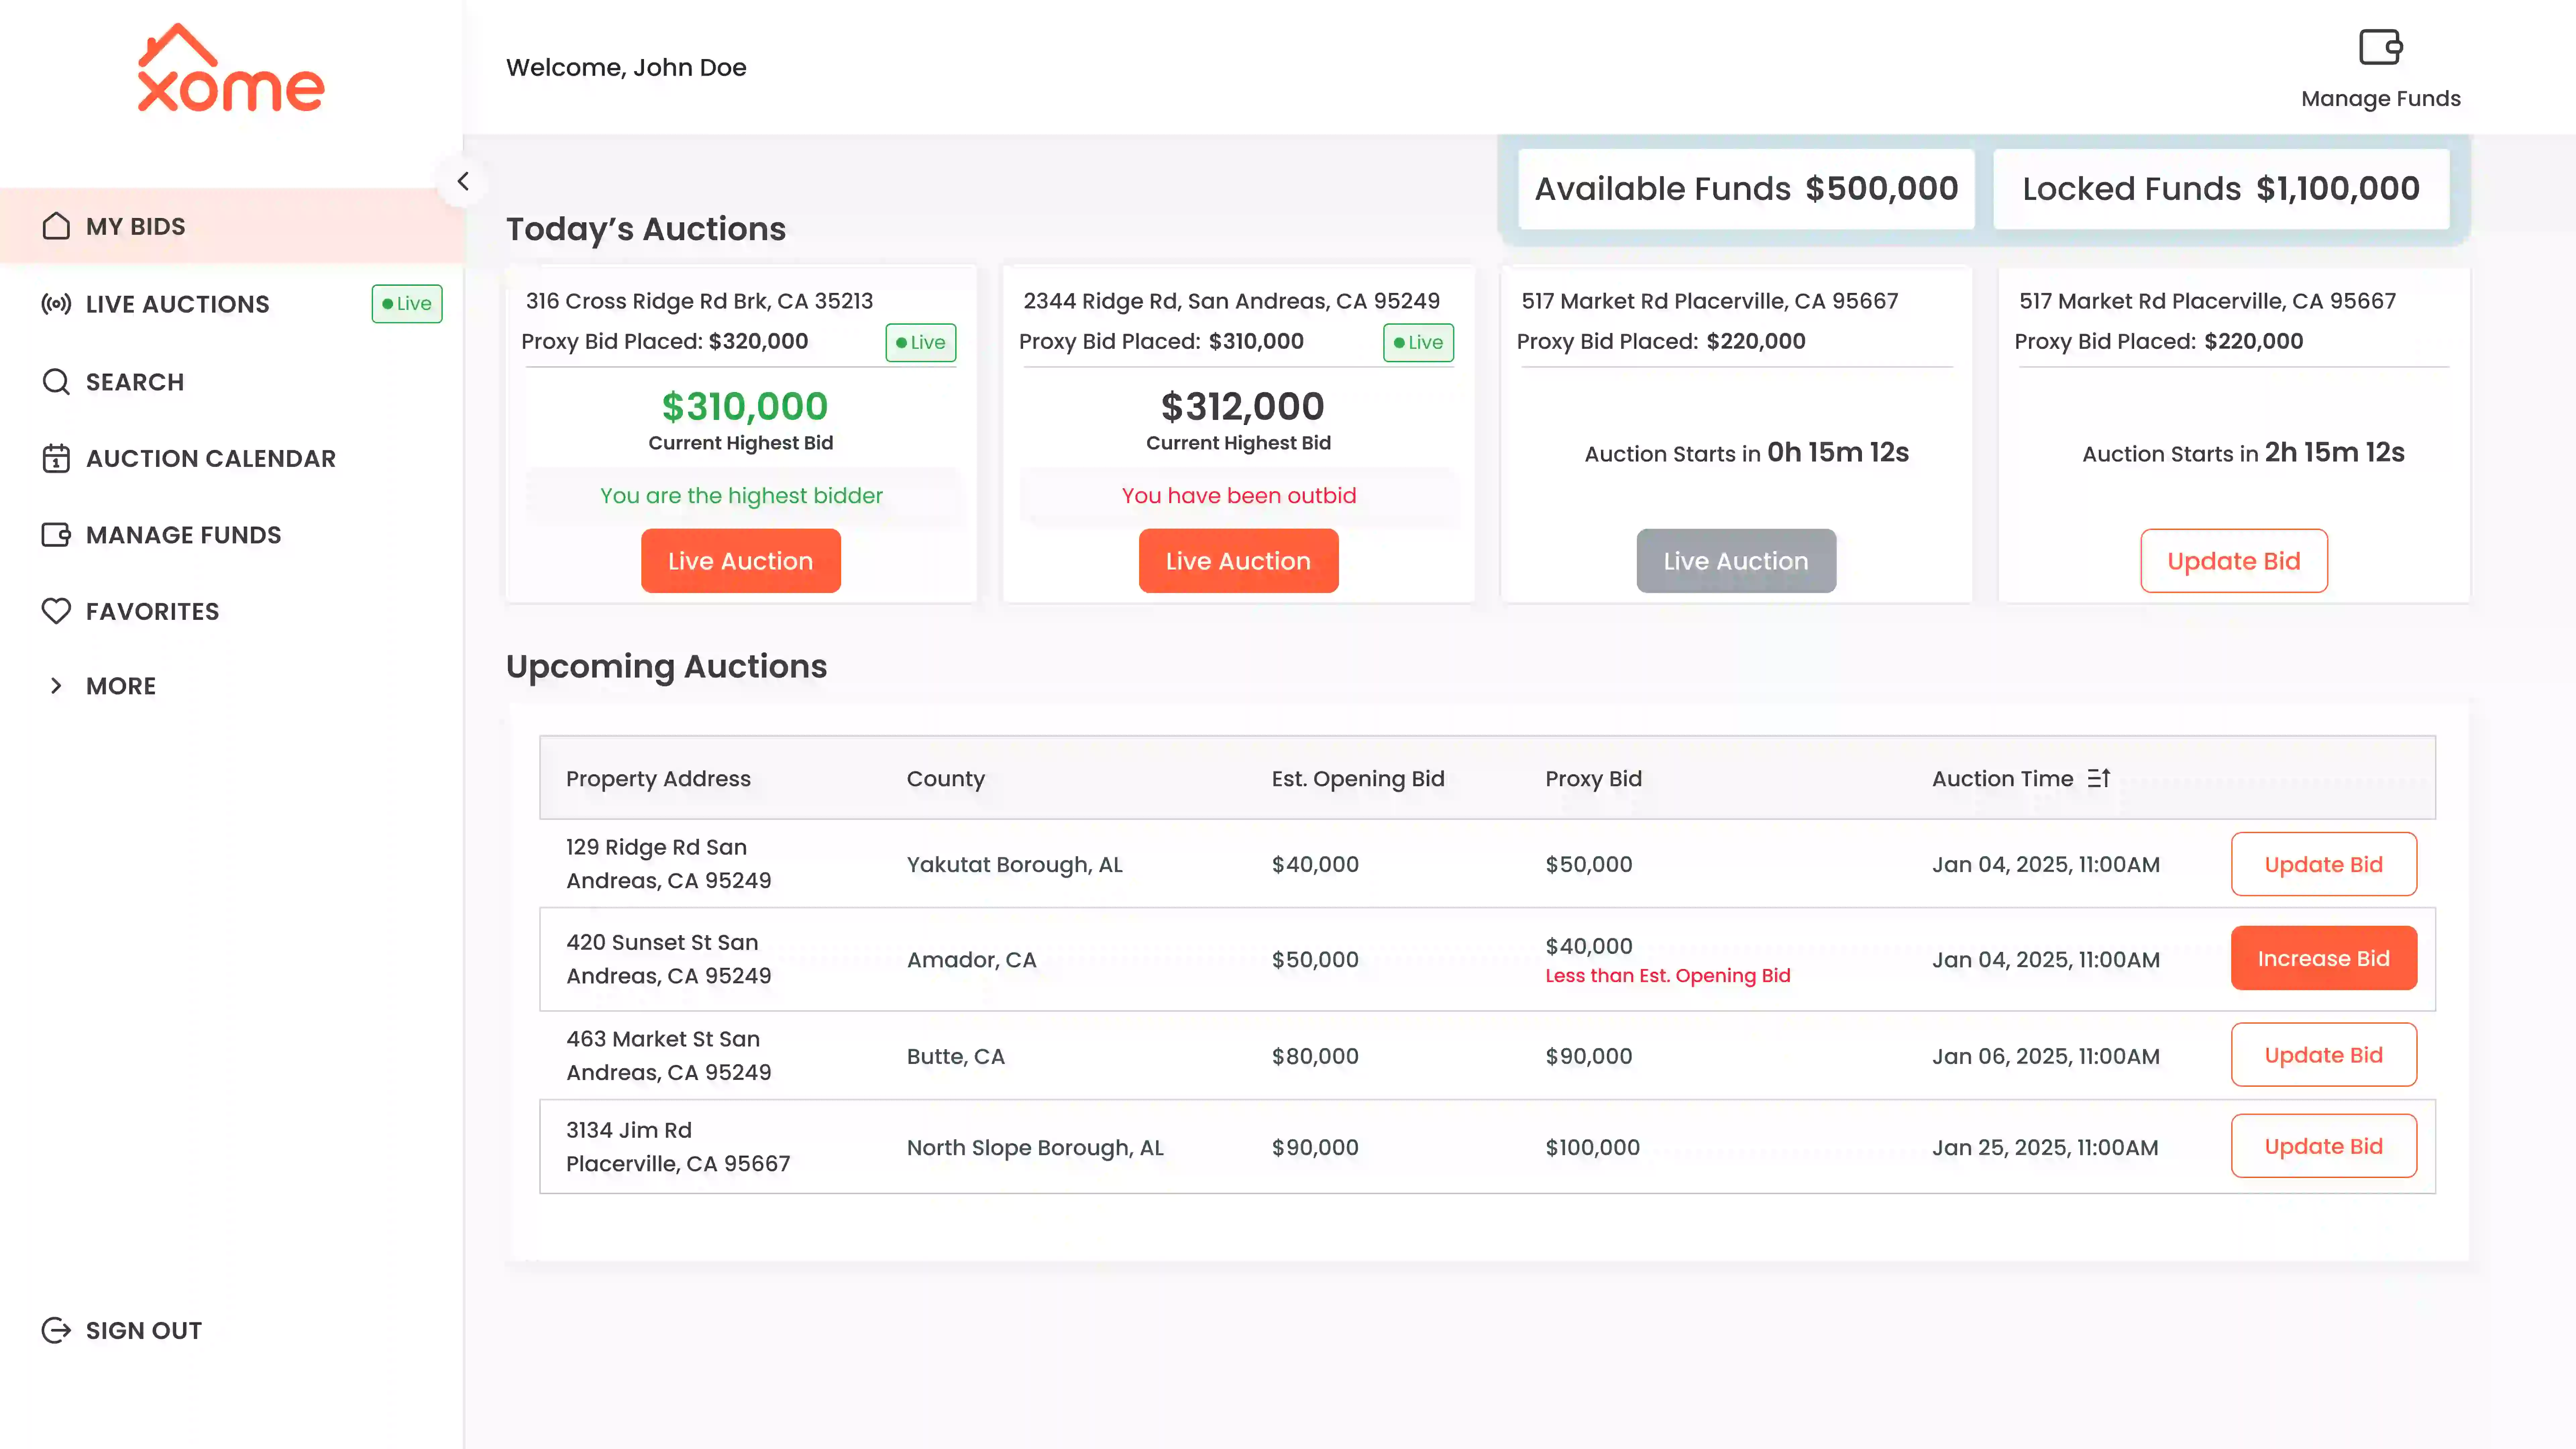Viewport: 2576px width, 1449px height.
Task: Open Live Auction for 316 Cross Ridge Rd
Action: 740,561
